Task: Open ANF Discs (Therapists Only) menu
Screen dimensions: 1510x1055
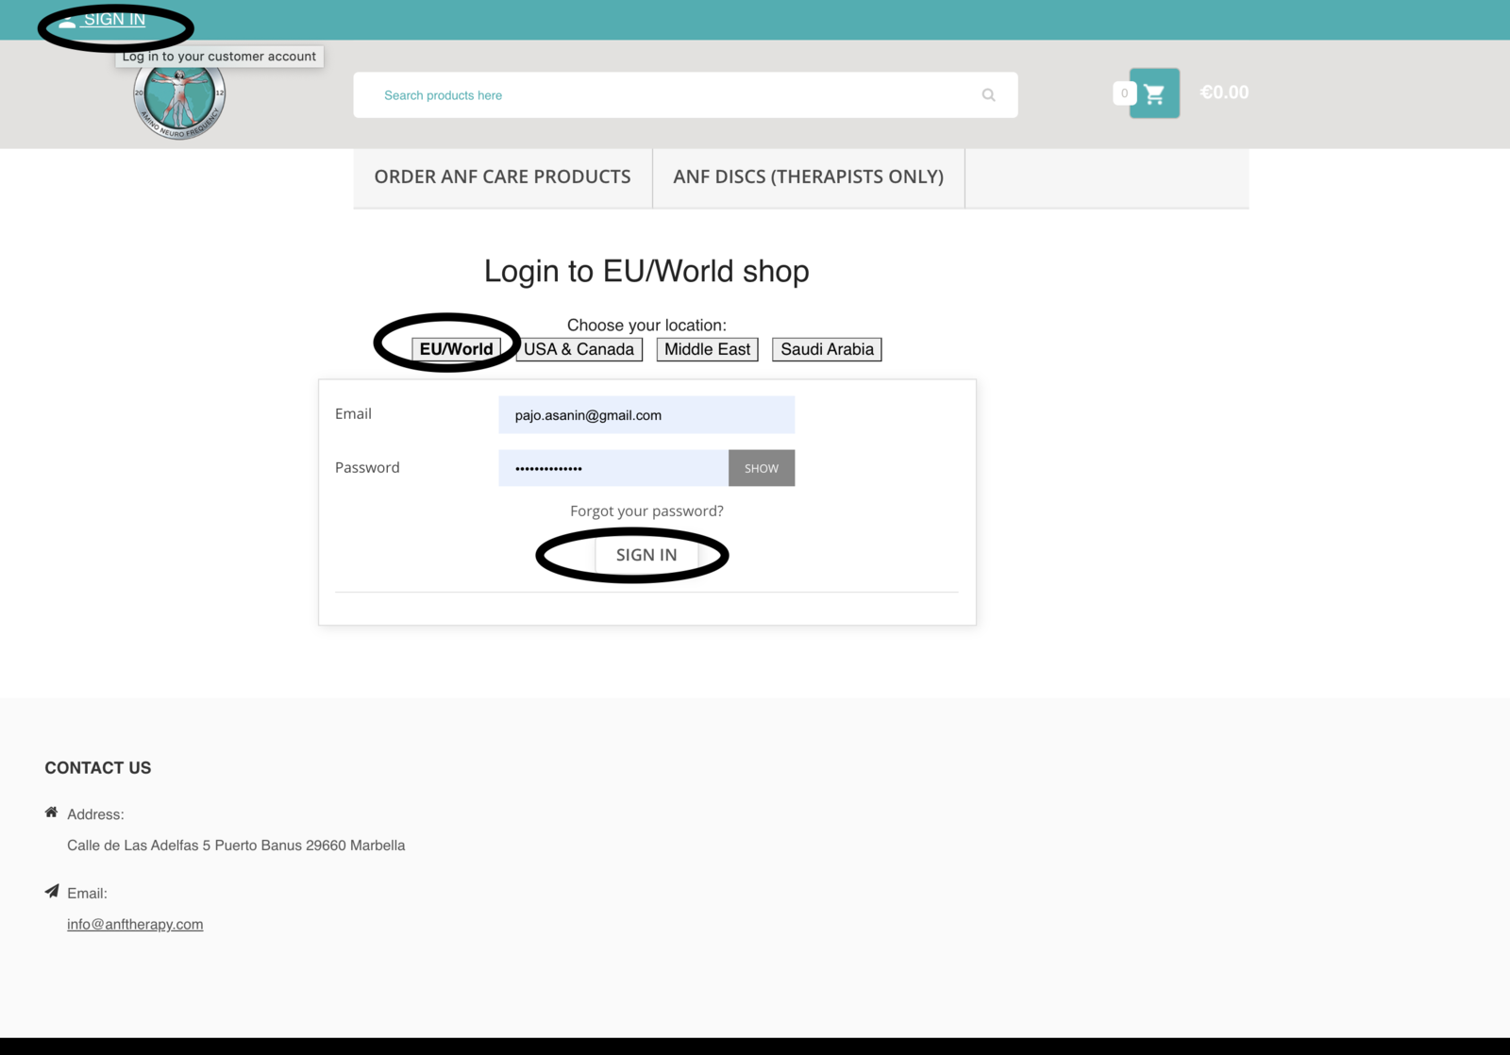Action: click(808, 177)
